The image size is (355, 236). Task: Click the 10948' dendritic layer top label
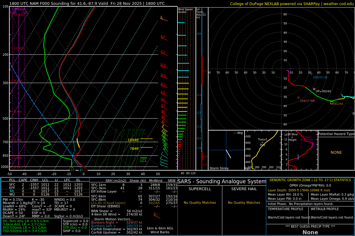(133, 140)
